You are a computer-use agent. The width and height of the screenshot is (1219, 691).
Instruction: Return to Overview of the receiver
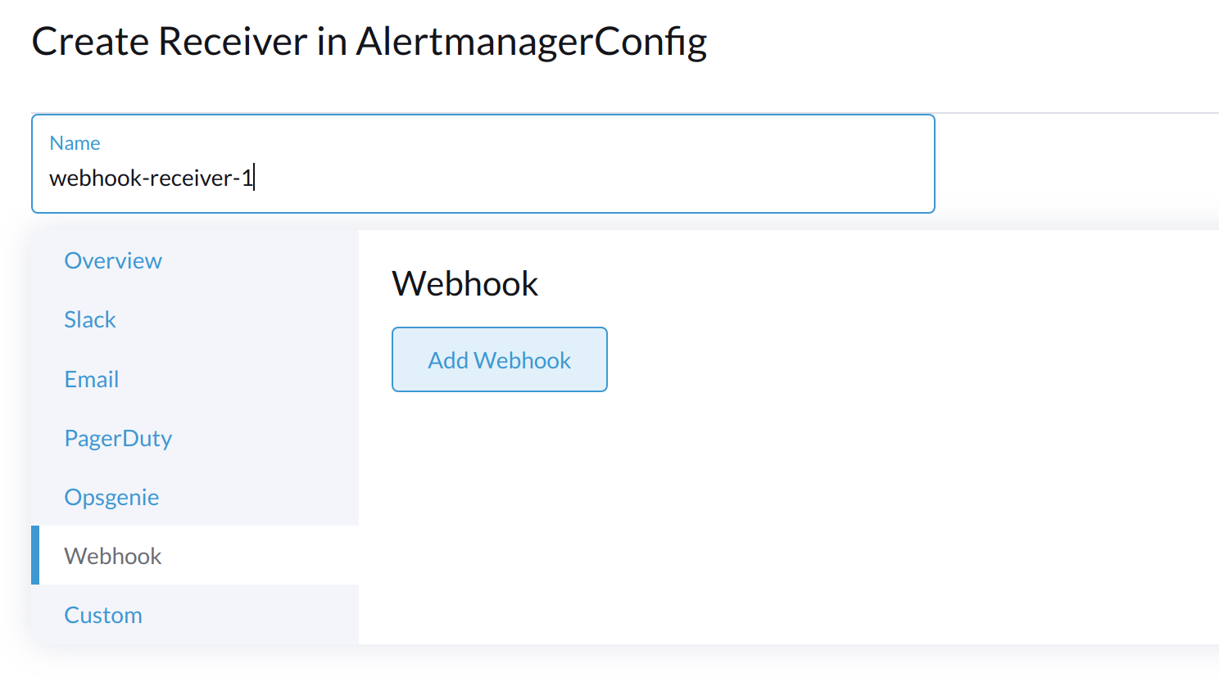click(112, 260)
